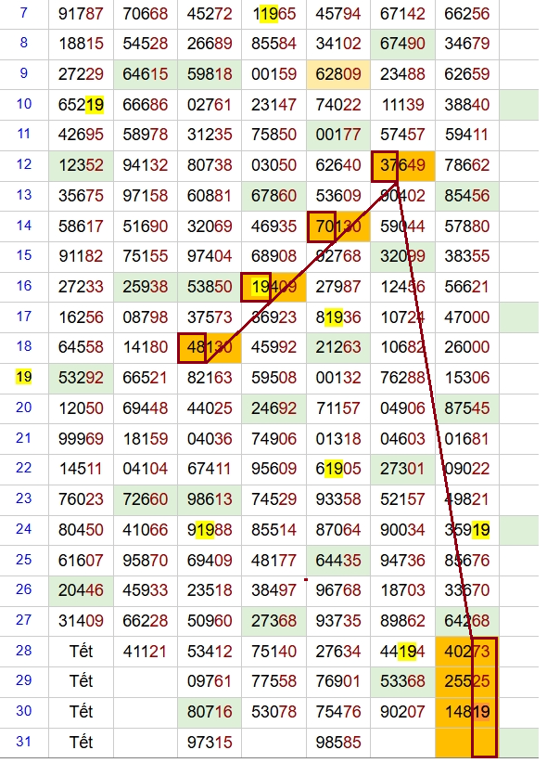The image size is (547, 763).
Task: Select the first Tết cell in row 28
Action: tap(81, 652)
